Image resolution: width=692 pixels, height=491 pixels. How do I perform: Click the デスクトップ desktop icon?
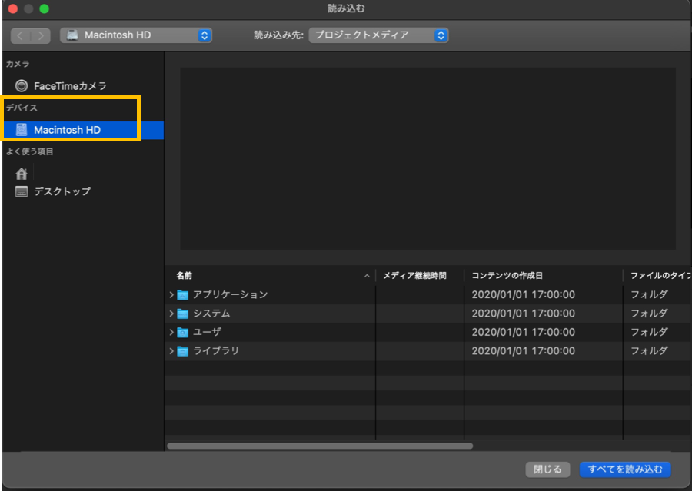22,191
